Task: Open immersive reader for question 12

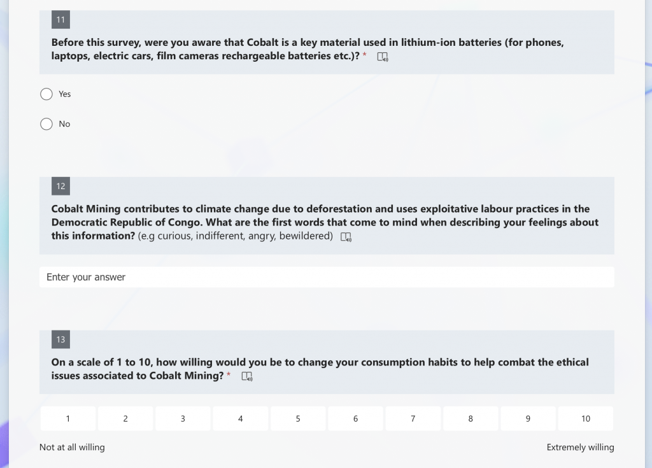Action: pos(346,237)
